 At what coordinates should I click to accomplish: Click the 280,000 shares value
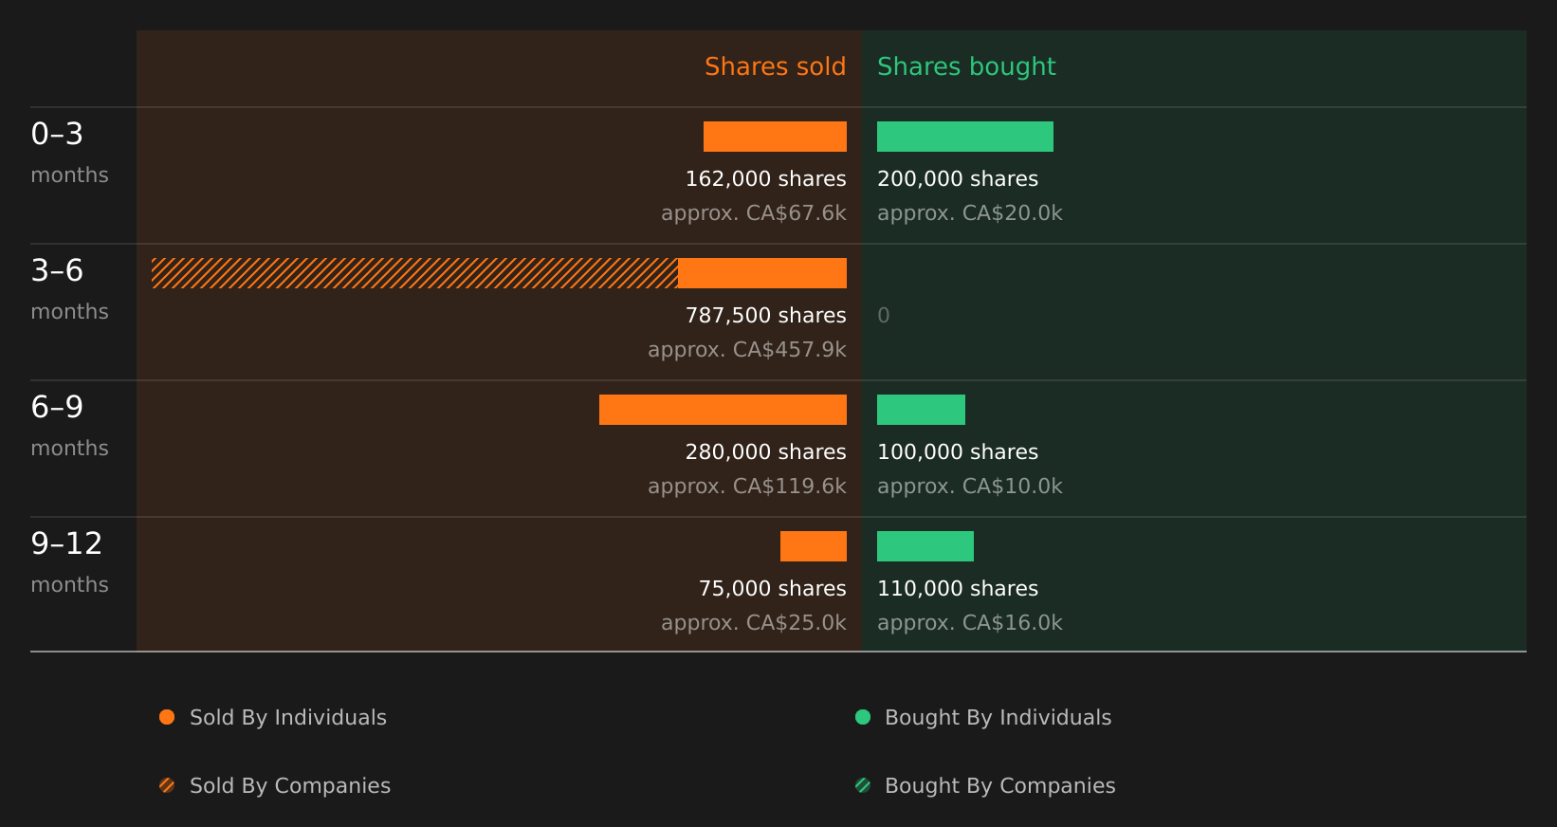[765, 451]
